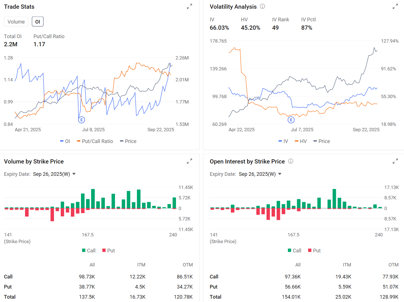Switch to the Volume tab in Trade Stats
Screen dimensions: 404x302
[16, 21]
